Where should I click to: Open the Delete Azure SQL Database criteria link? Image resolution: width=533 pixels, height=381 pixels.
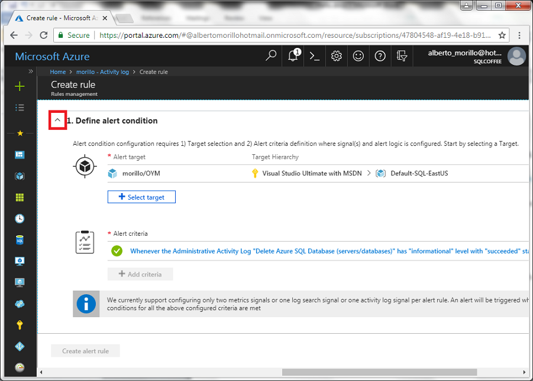point(330,251)
